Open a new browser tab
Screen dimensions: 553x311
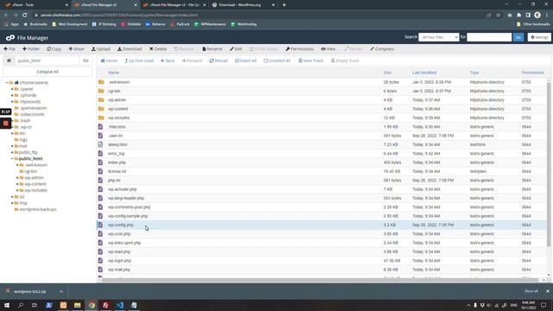click(284, 5)
